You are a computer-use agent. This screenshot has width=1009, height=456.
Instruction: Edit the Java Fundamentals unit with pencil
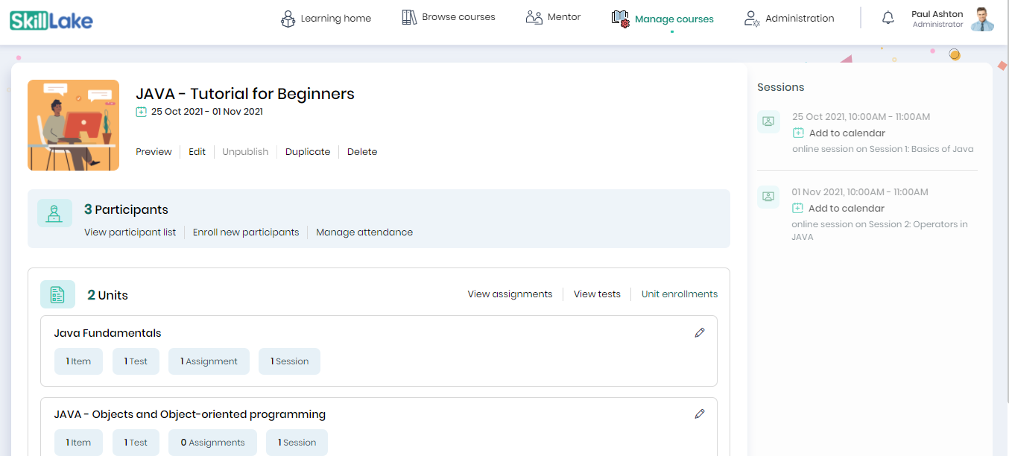[699, 333]
